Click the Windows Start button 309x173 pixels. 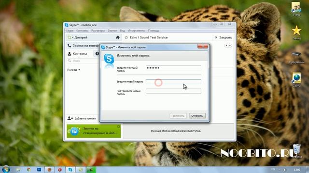tap(6, 170)
